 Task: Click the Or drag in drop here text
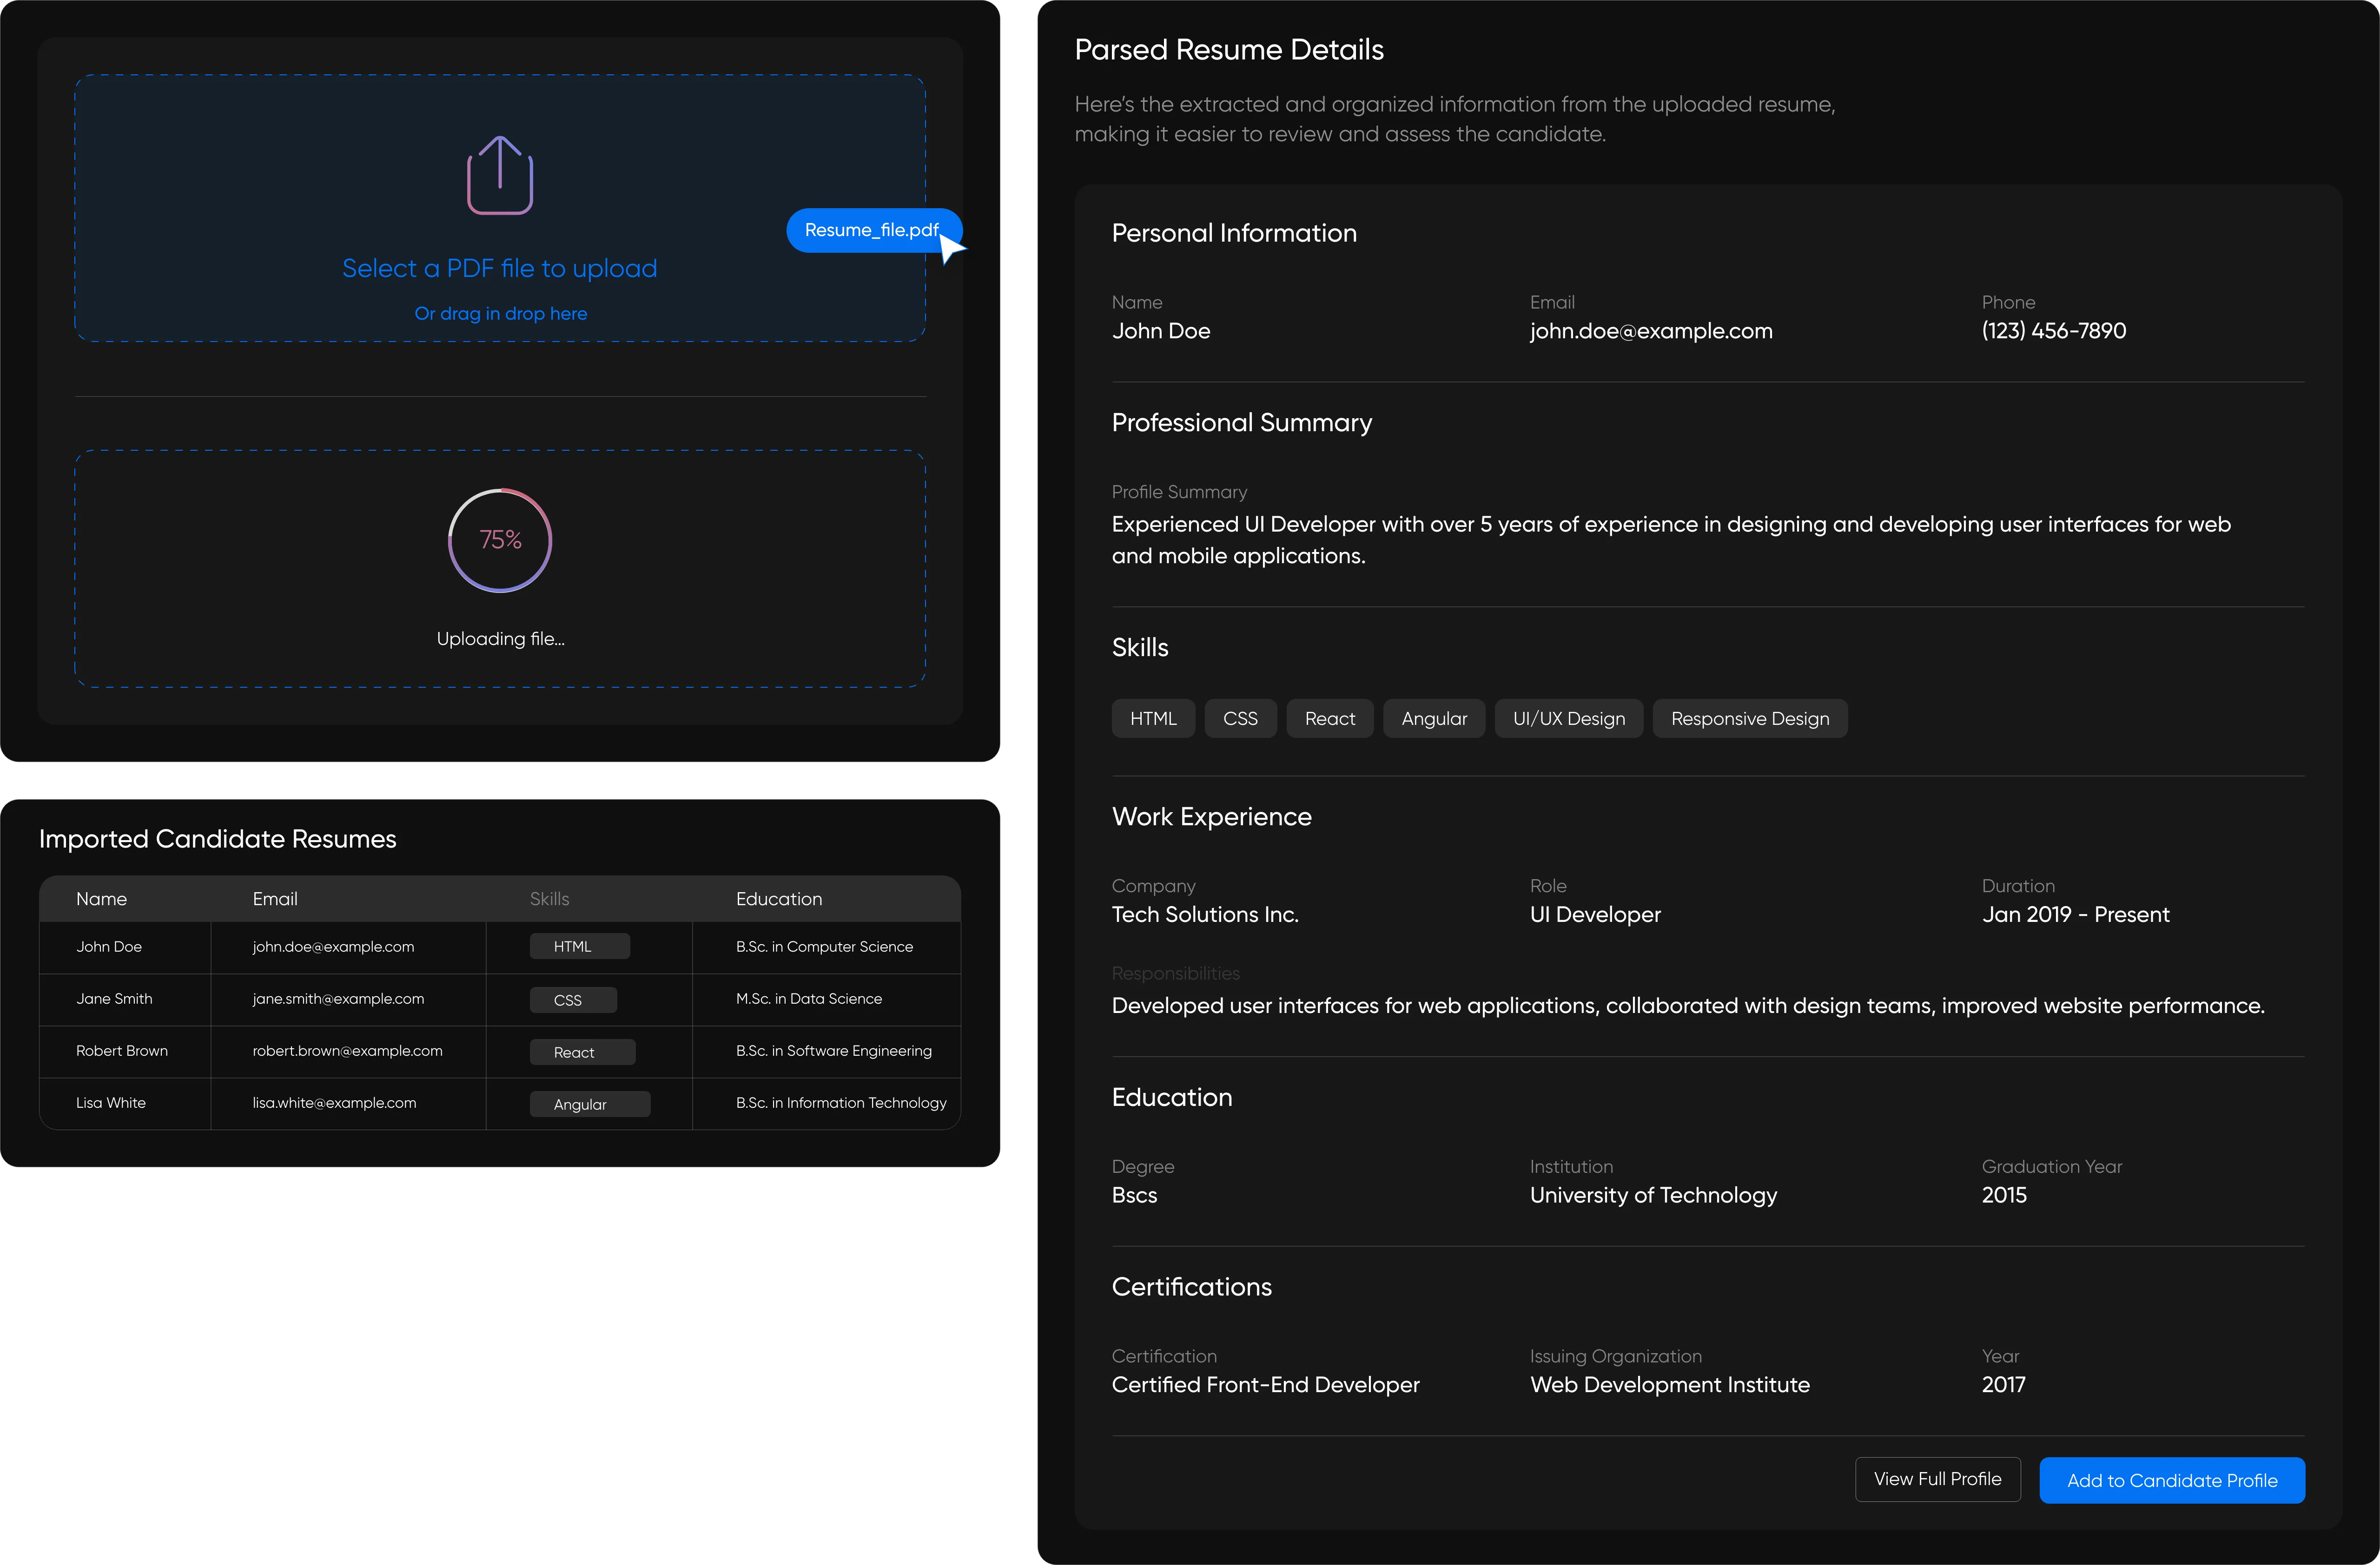[500, 314]
